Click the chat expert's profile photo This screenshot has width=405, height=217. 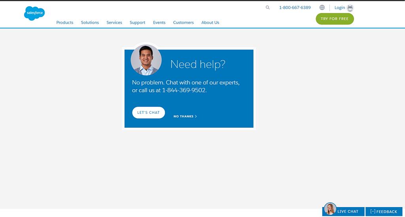click(x=146, y=60)
